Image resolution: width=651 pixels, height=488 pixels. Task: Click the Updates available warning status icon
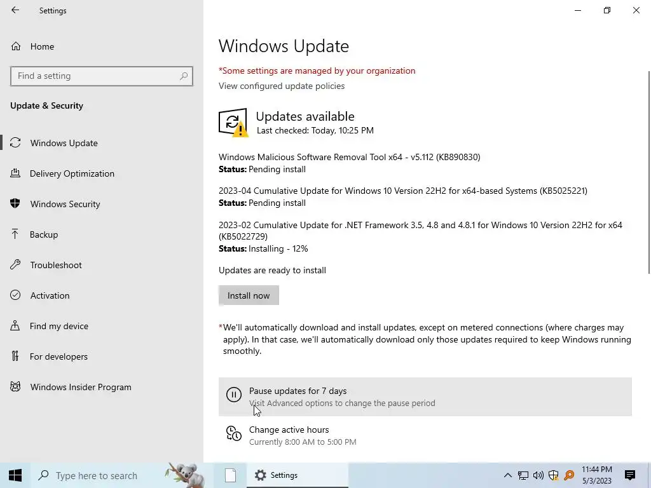(233, 123)
